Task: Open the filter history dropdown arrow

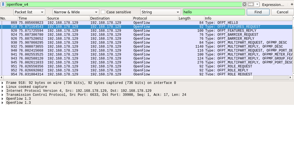Action: pyautogui.click(x=257, y=5)
